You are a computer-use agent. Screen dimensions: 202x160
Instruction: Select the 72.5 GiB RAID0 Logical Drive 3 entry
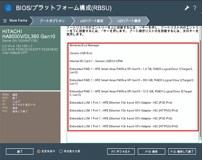coord(131,93)
